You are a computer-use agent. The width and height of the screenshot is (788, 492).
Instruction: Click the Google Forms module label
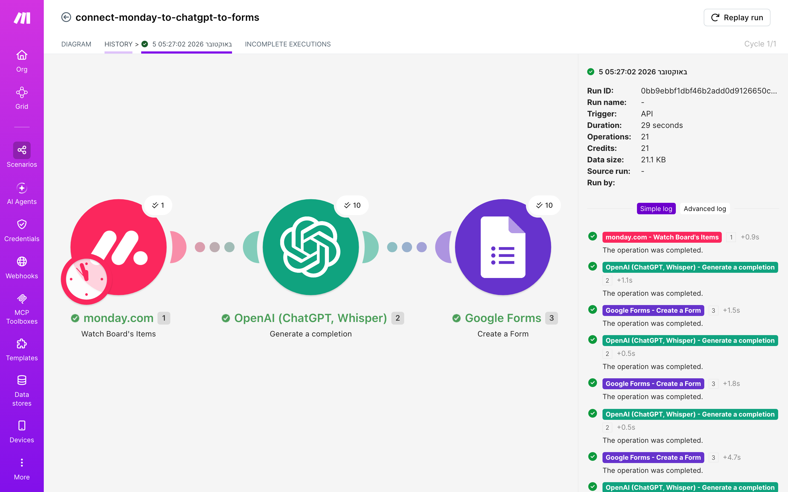tap(503, 318)
